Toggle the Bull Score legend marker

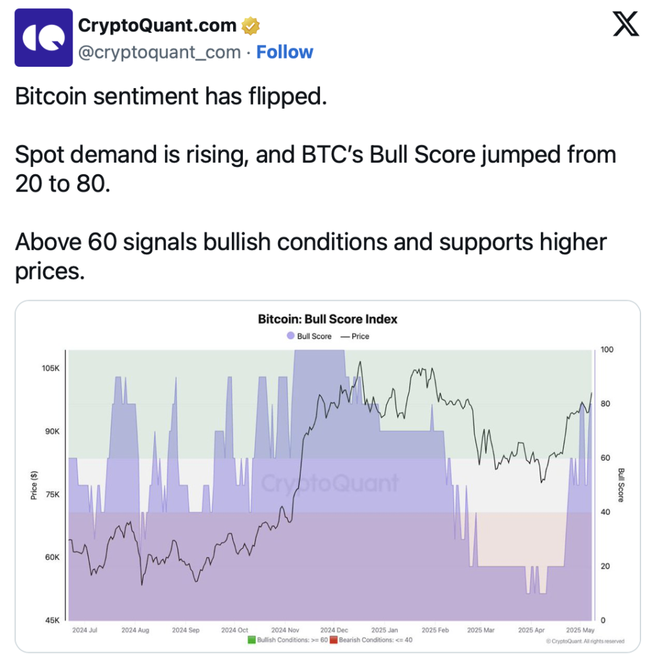point(290,335)
